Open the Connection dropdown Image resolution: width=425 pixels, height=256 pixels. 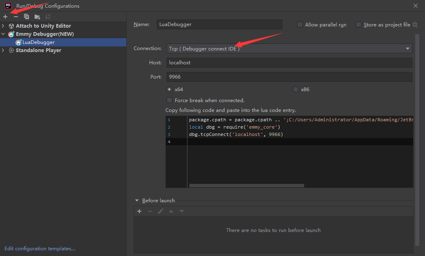pos(407,48)
